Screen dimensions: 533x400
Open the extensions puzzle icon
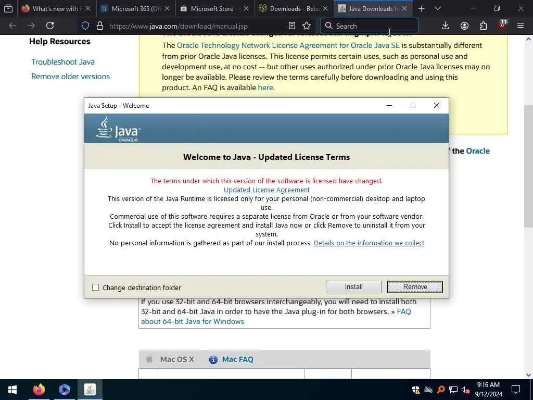pos(483,26)
